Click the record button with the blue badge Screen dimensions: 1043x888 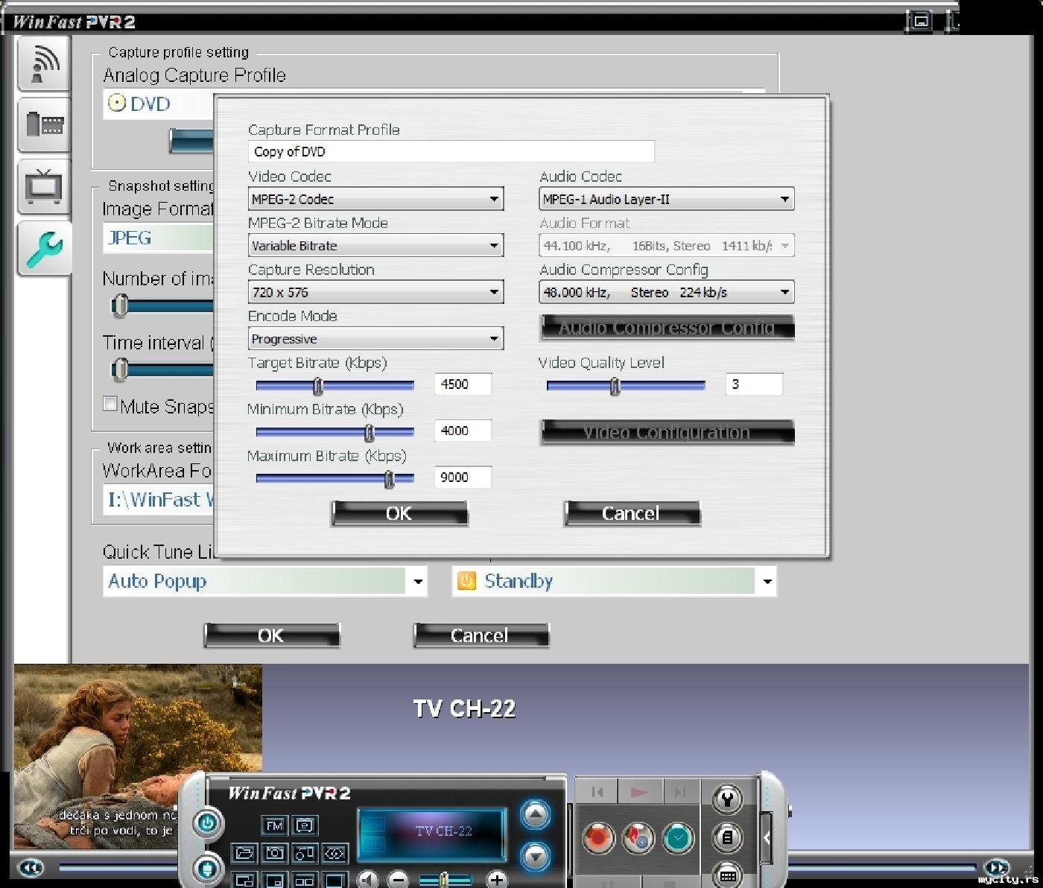pos(638,837)
